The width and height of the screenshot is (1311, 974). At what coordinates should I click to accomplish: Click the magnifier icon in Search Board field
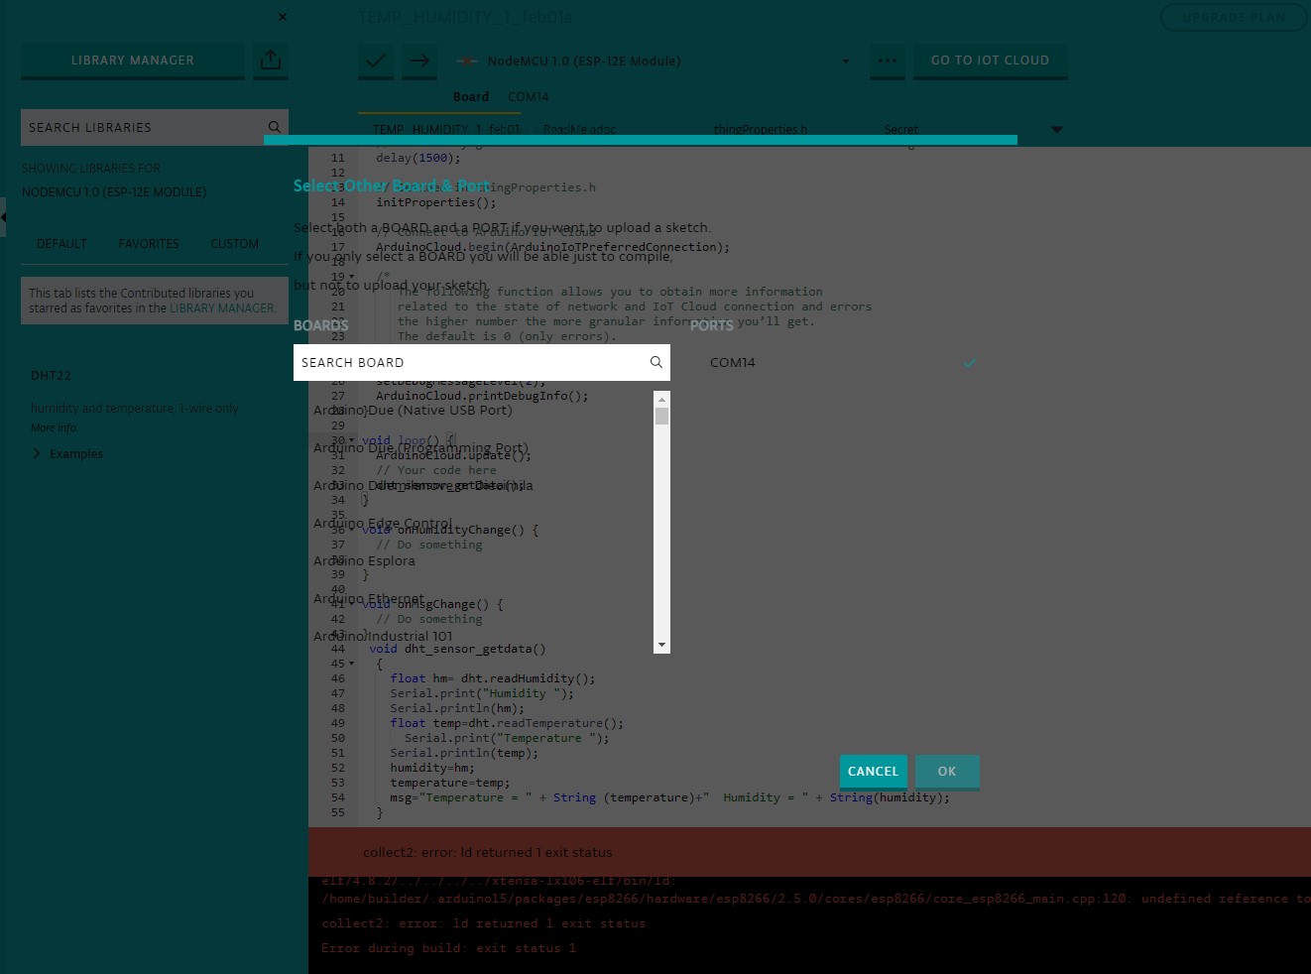pyautogui.click(x=655, y=362)
